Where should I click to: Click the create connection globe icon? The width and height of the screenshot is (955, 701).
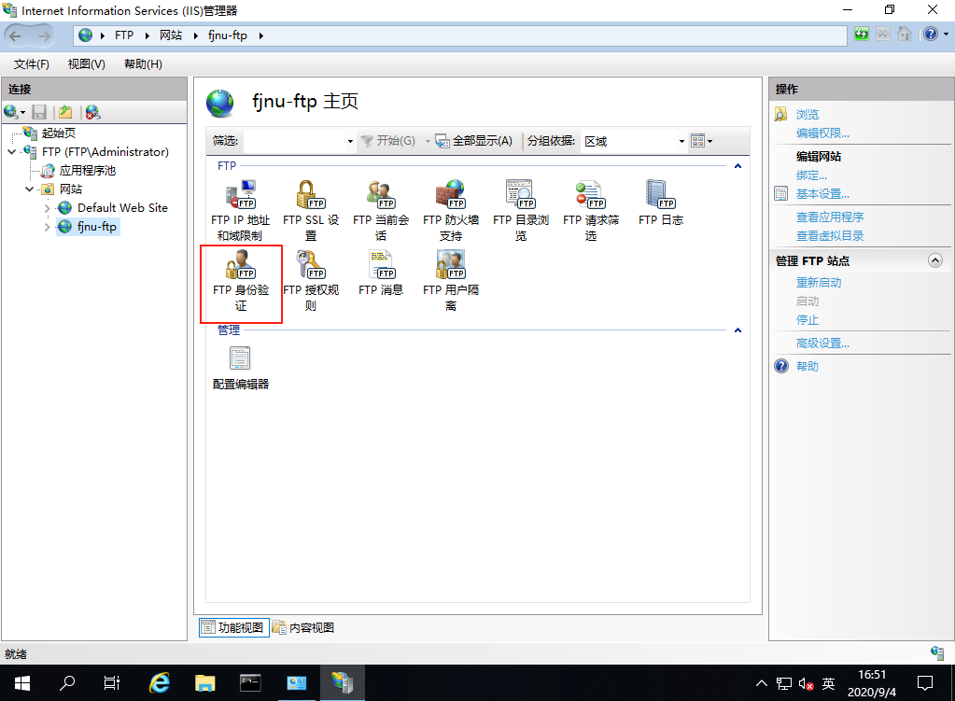pos(11,112)
